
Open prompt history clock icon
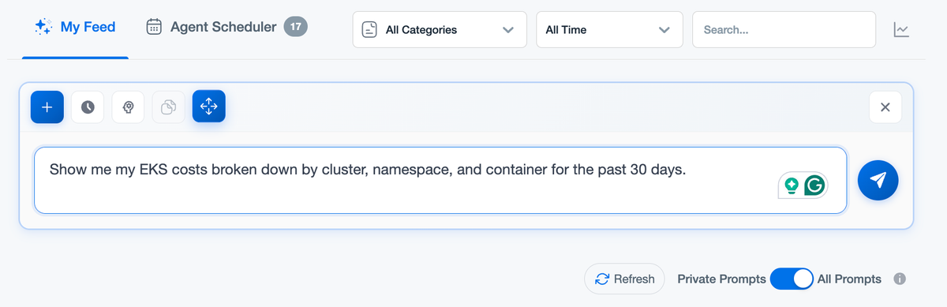coord(88,107)
